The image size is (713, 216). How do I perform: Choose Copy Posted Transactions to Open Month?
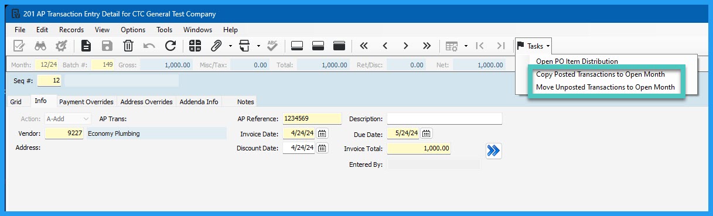(x=601, y=74)
